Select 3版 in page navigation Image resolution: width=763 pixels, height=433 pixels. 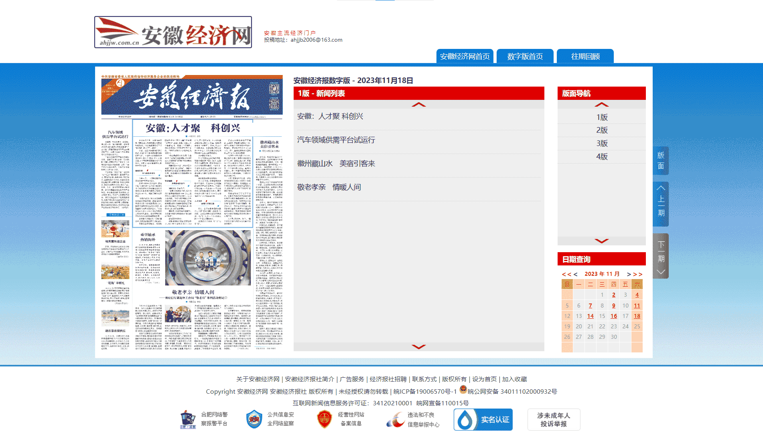602,144
